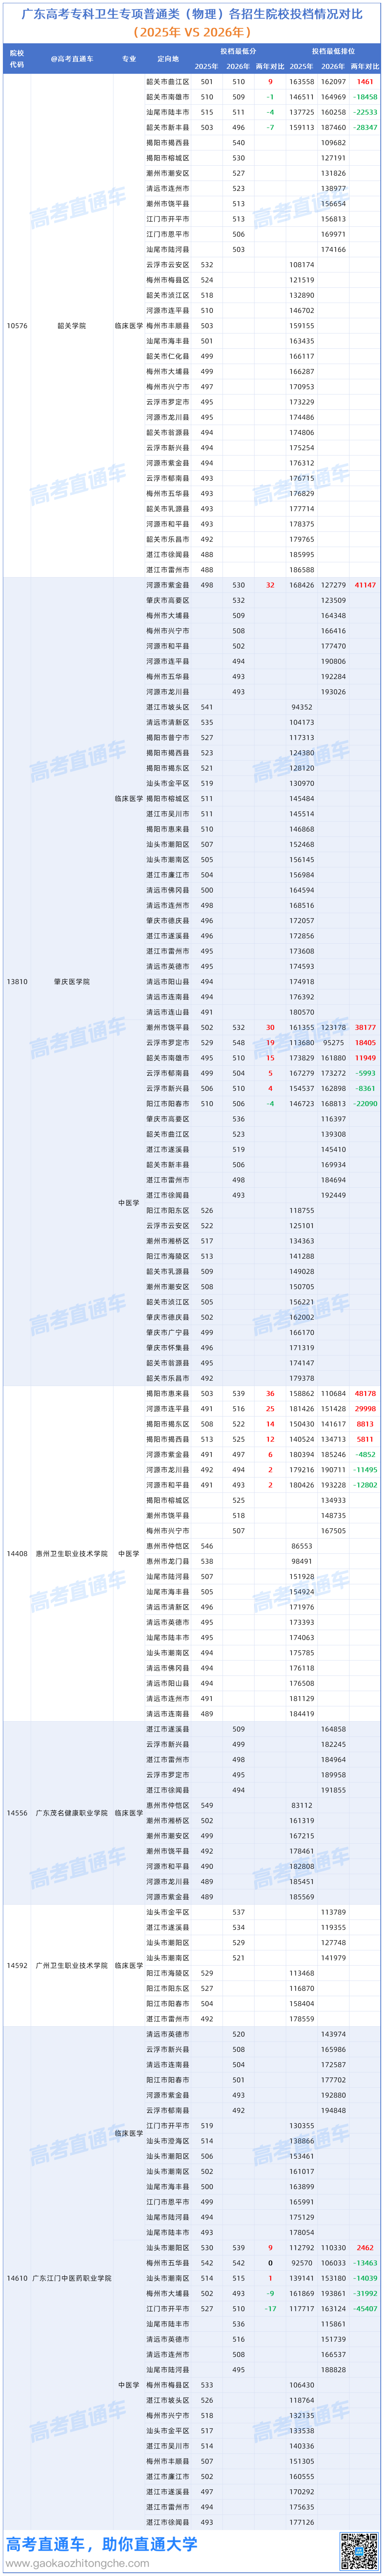Click the @高考直通车 column header
The width and height of the screenshot is (384, 2576).
[72, 59]
